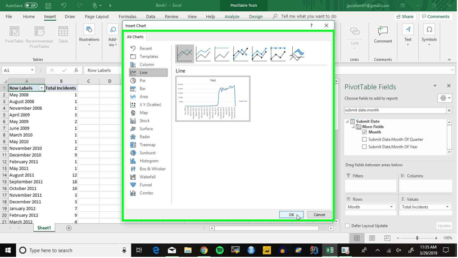The height and width of the screenshot is (258, 458).
Task: Open the Comments button
Action: click(x=436, y=17)
